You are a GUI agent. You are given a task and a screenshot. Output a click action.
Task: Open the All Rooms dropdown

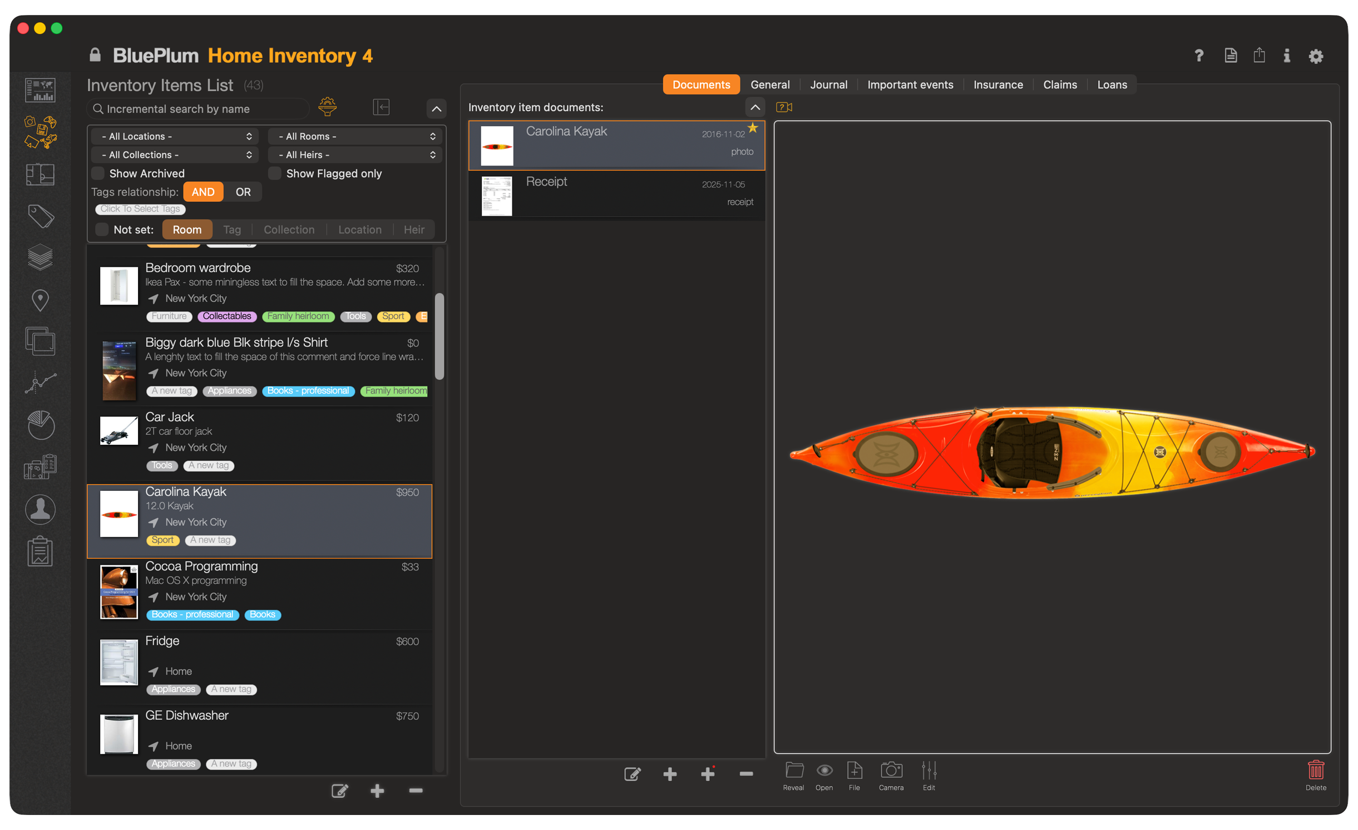[x=355, y=136]
